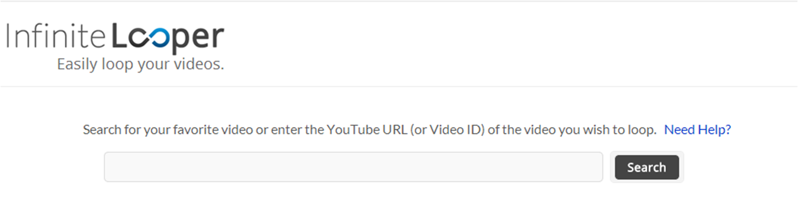Click the bold letter "L" in the Looper logo
The image size is (798, 211).
(x=119, y=36)
